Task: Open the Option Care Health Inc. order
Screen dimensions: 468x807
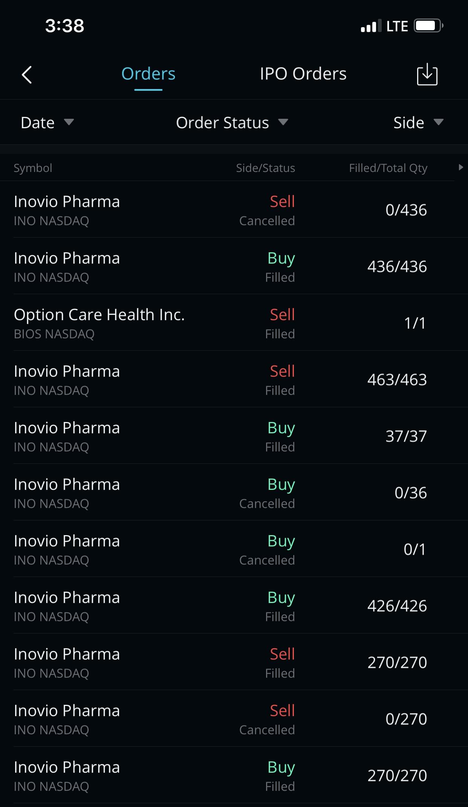Action: pyautogui.click(x=234, y=323)
